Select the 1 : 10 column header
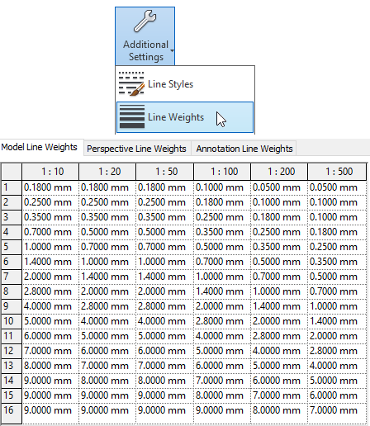The width and height of the screenshot is (370, 426). tap(50, 172)
